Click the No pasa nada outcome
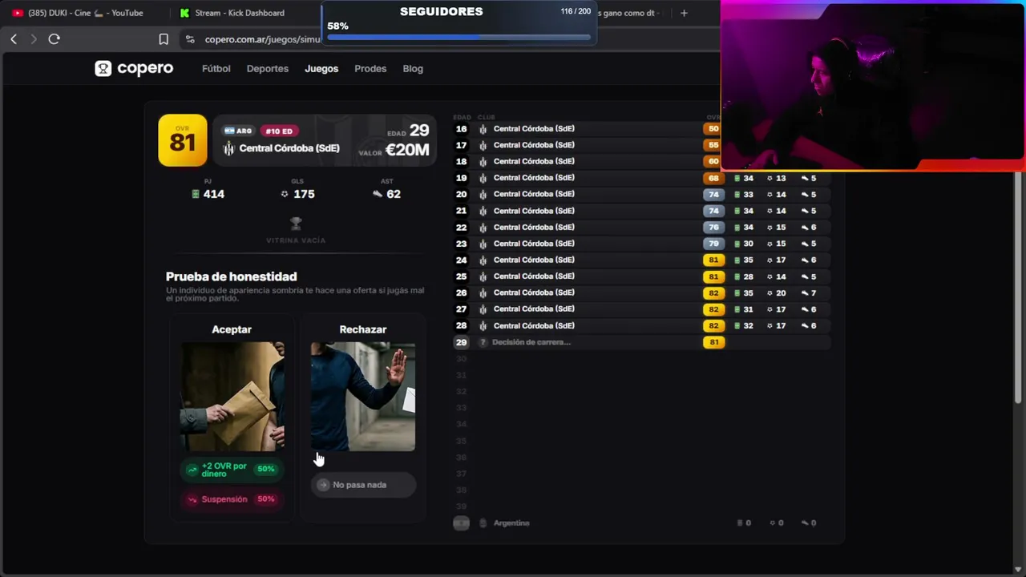The width and height of the screenshot is (1026, 577). tap(362, 485)
